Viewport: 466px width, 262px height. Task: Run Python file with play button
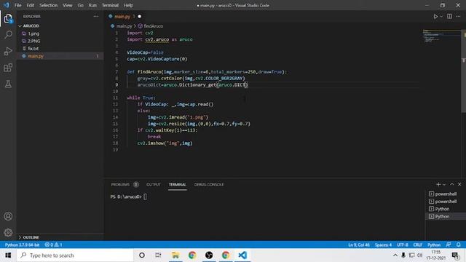435,16
